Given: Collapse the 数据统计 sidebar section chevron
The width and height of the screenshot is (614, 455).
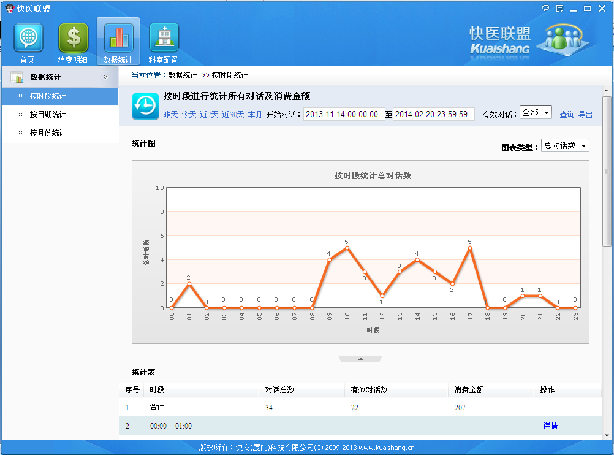Looking at the screenshot, I should (105, 77).
